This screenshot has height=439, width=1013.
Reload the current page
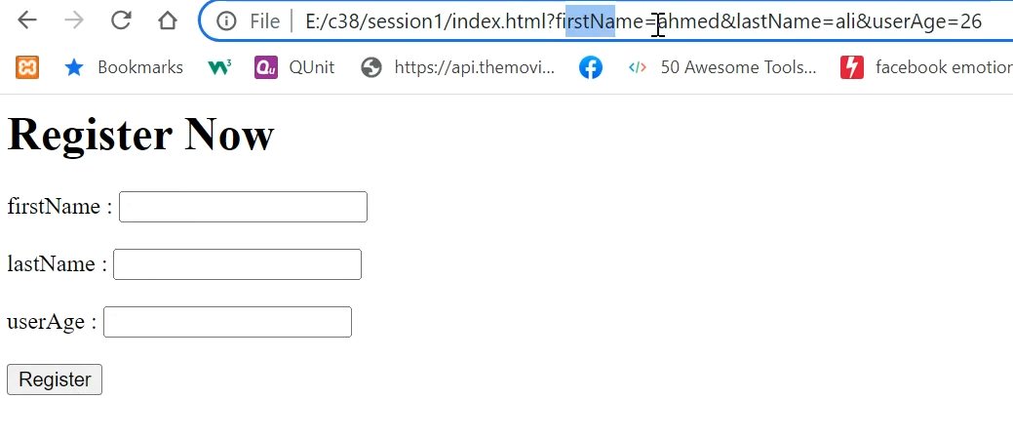point(121,20)
